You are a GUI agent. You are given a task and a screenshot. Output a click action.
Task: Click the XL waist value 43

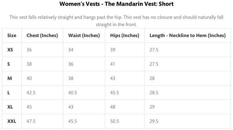(71, 107)
